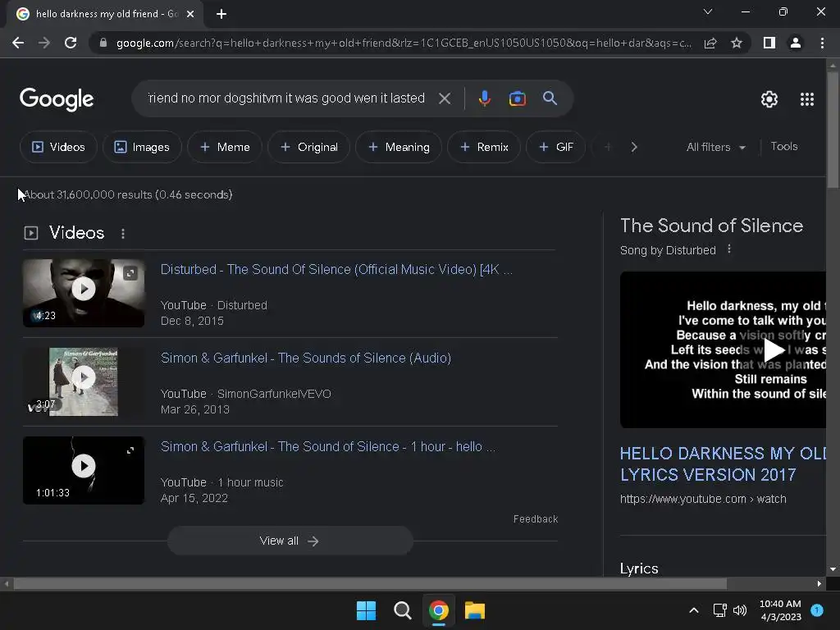The height and width of the screenshot is (630, 840).
Task: Open Chrome three-dot menu
Action: pos(822,43)
